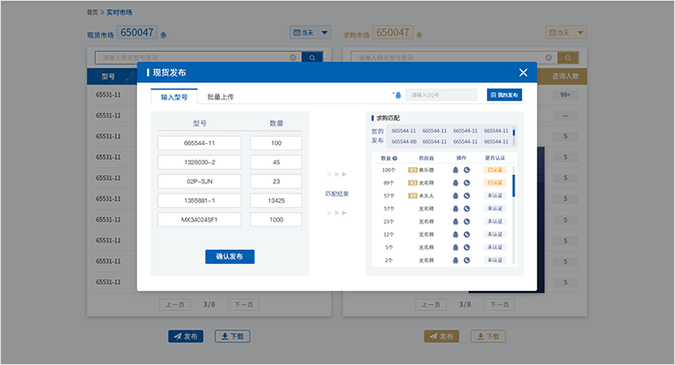The width and height of the screenshot is (675, 365).
Task: Click phone icon in the 2个 supplier row
Action: pos(467,260)
